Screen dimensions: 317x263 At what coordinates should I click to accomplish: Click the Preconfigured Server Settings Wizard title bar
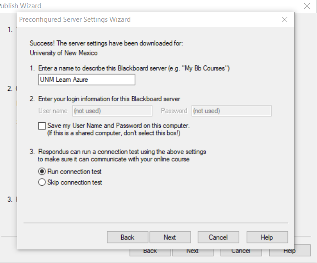coord(136,20)
